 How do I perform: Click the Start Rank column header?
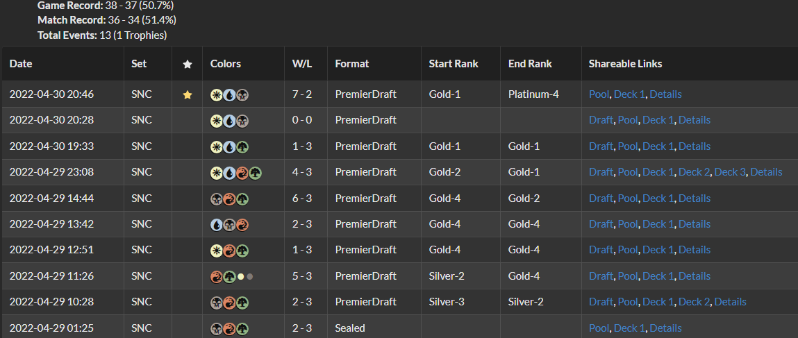[454, 64]
